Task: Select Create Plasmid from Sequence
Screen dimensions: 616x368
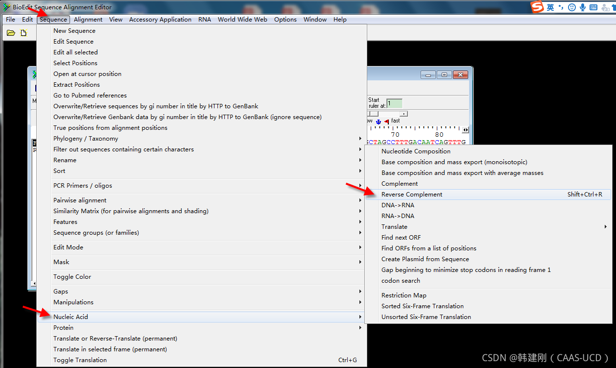Action: [x=488, y=259]
